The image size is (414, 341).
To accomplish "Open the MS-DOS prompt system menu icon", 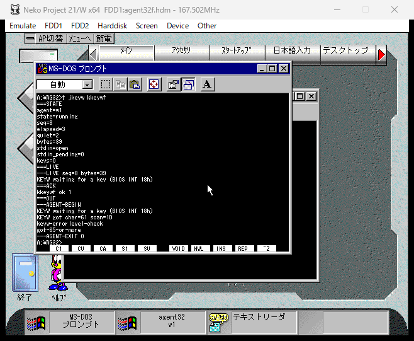I will pos(42,69).
